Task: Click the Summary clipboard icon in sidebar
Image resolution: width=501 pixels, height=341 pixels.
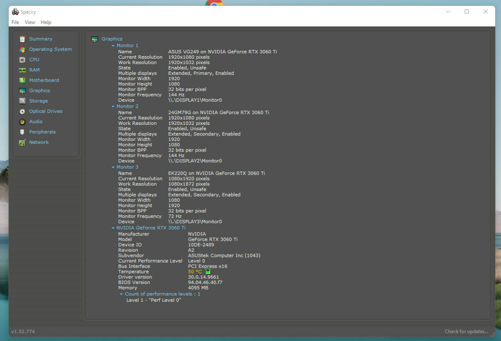Action: click(x=22, y=39)
